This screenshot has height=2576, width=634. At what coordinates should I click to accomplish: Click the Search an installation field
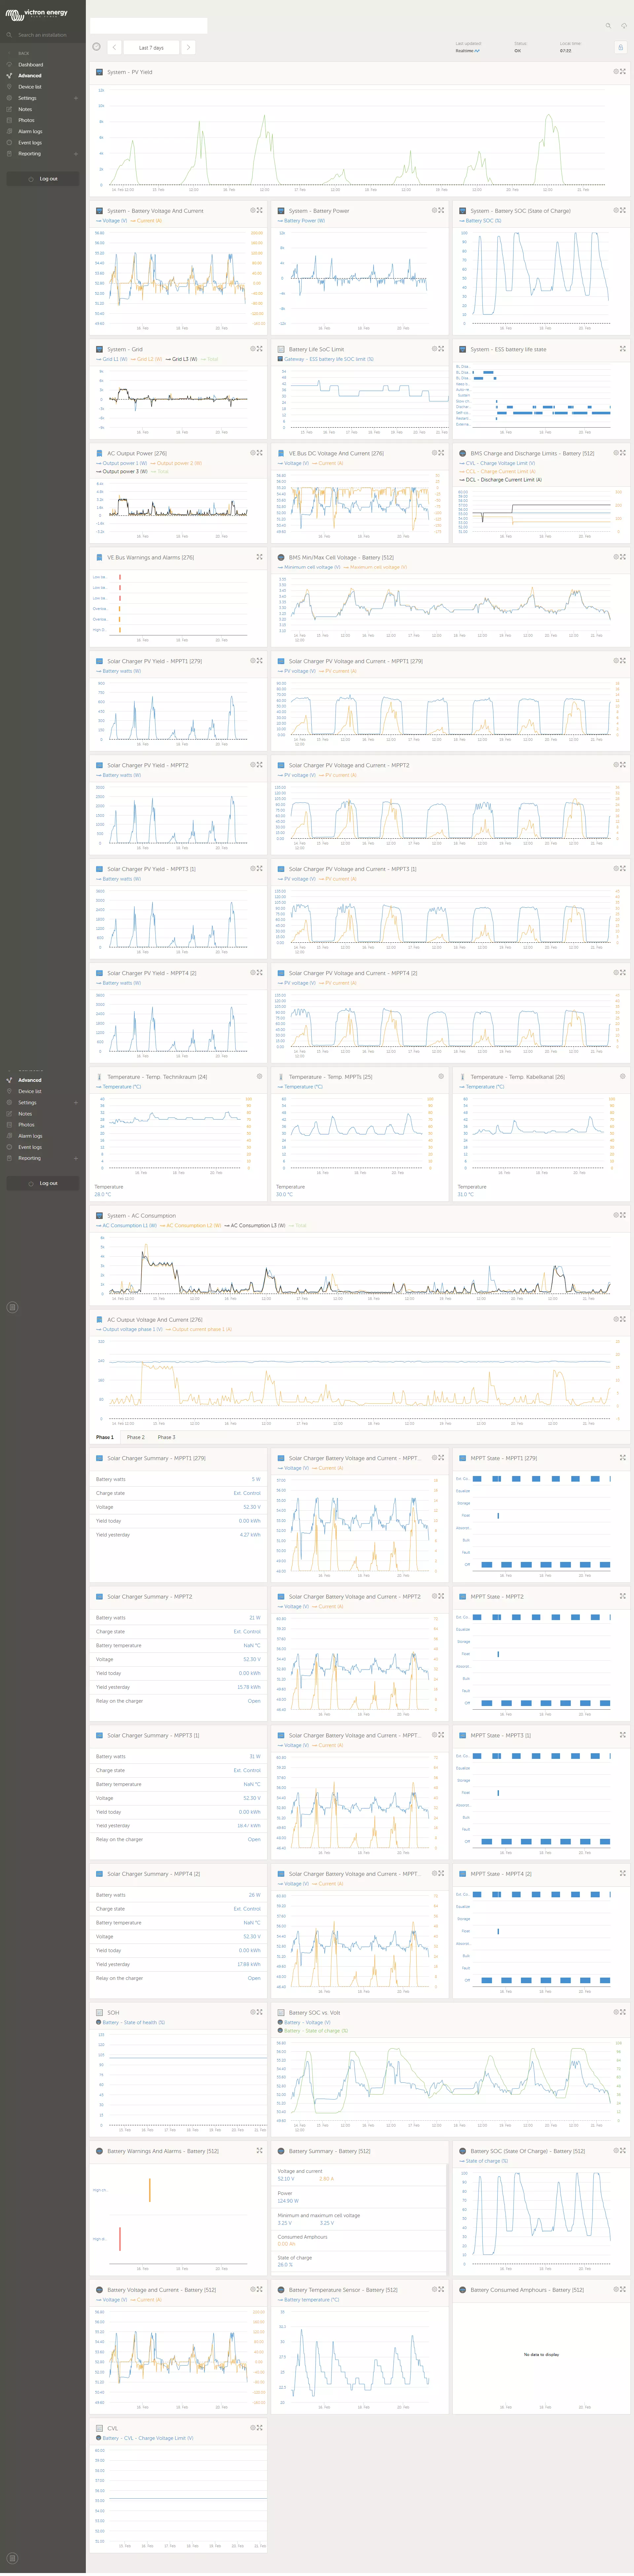pyautogui.click(x=42, y=35)
